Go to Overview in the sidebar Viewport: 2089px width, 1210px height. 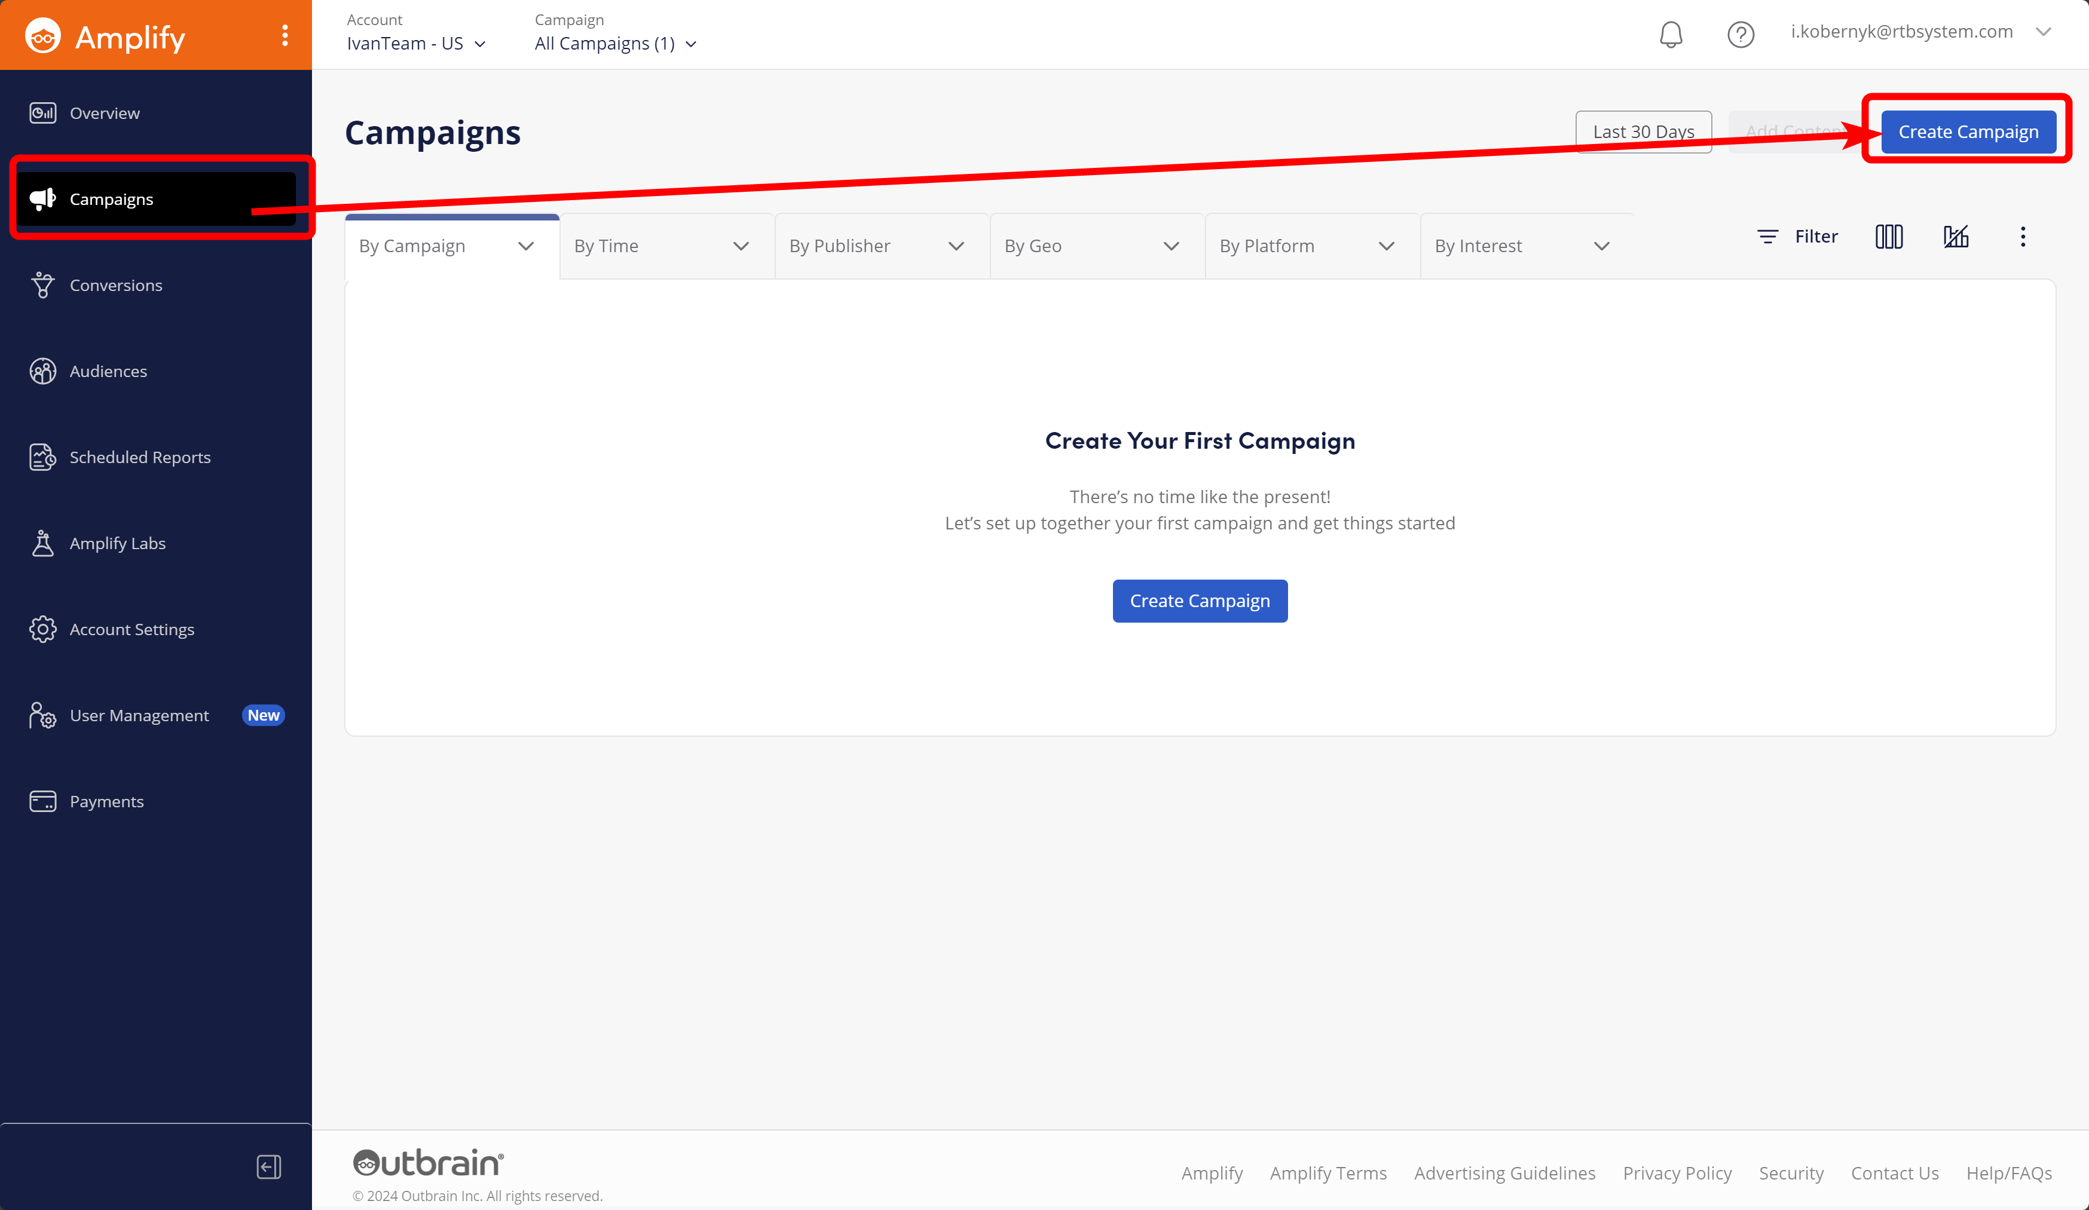pyautogui.click(x=156, y=113)
